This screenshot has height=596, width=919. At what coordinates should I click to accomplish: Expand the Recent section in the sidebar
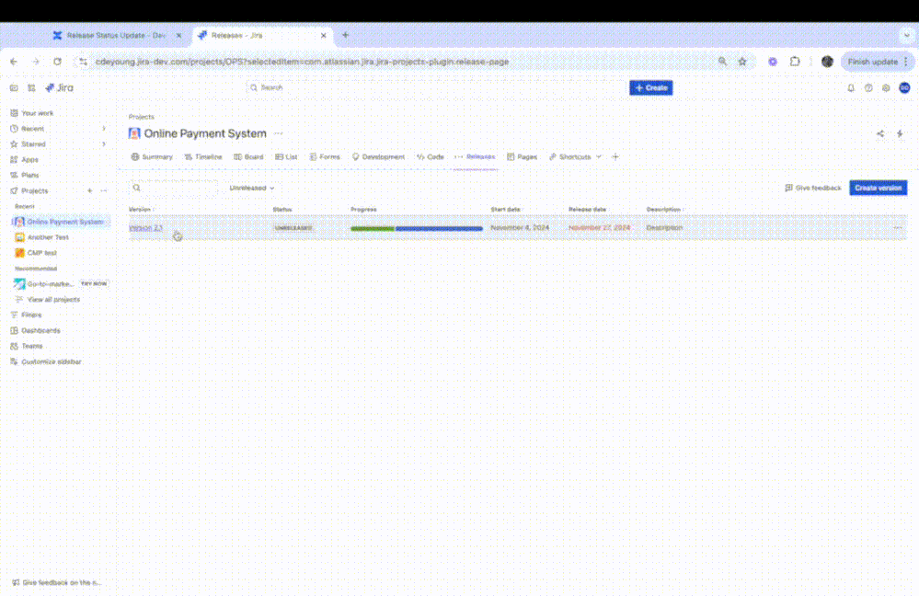click(104, 129)
